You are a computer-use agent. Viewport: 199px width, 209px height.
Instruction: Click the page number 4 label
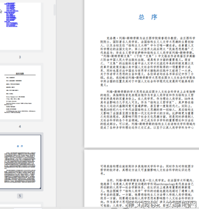click(20, 126)
